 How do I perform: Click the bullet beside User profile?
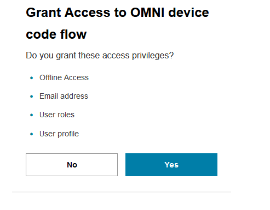tap(32, 134)
